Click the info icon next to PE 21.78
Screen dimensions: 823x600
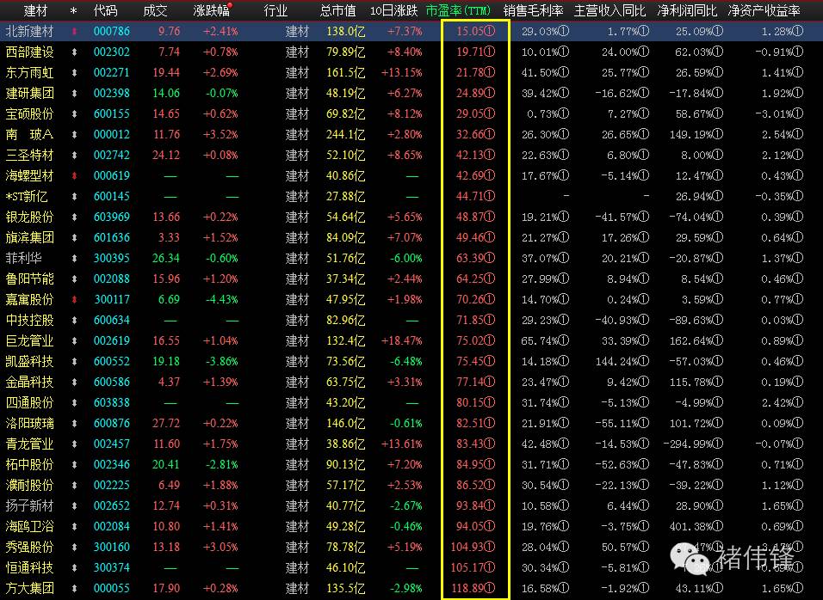489,73
